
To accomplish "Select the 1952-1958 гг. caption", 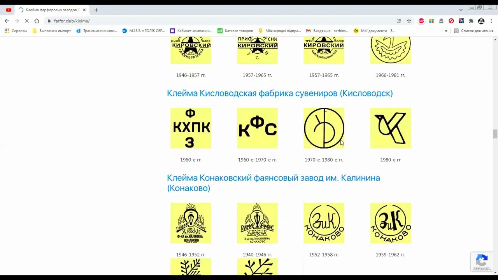I will click(324, 255).
